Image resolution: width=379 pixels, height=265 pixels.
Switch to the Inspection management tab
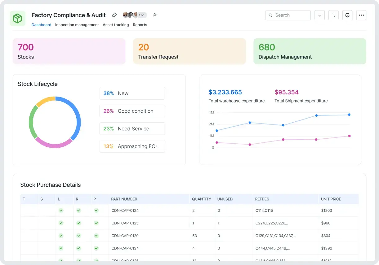77,25
